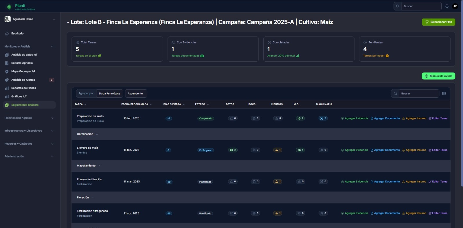Open Gráficos IoT in the sidebar
Image resolution: width=463 pixels, height=228 pixels.
(19, 96)
